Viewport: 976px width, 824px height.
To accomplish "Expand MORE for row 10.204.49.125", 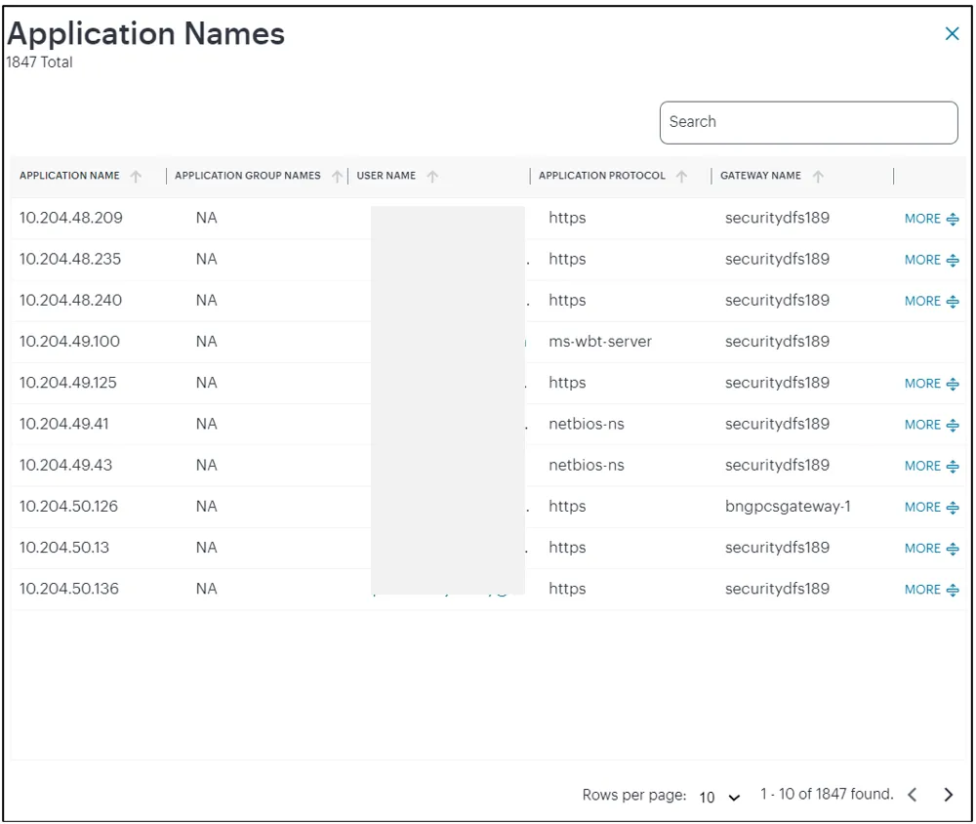I will pos(931,383).
